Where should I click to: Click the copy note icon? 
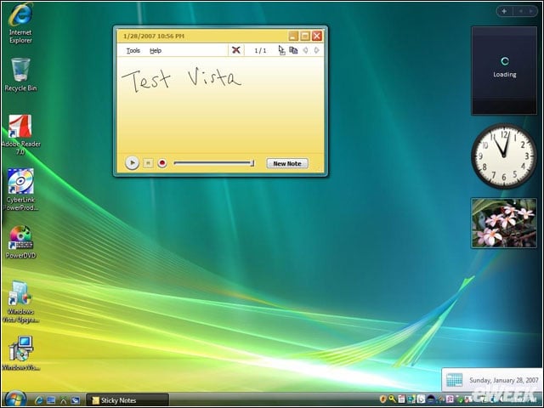tap(293, 50)
